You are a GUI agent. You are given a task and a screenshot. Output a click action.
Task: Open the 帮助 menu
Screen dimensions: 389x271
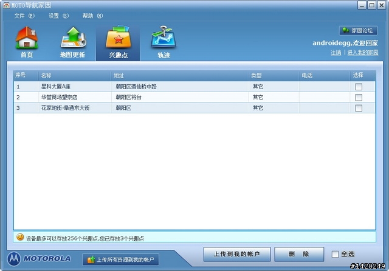92,16
